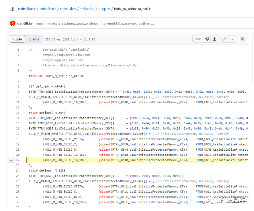254x211 pixels.
Task: Select line number 6
Action: coord(18,76)
